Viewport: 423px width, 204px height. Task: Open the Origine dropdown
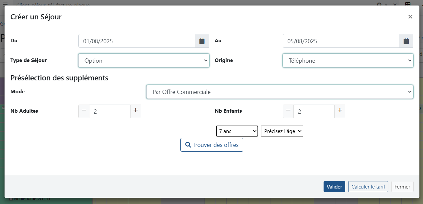tap(348, 61)
